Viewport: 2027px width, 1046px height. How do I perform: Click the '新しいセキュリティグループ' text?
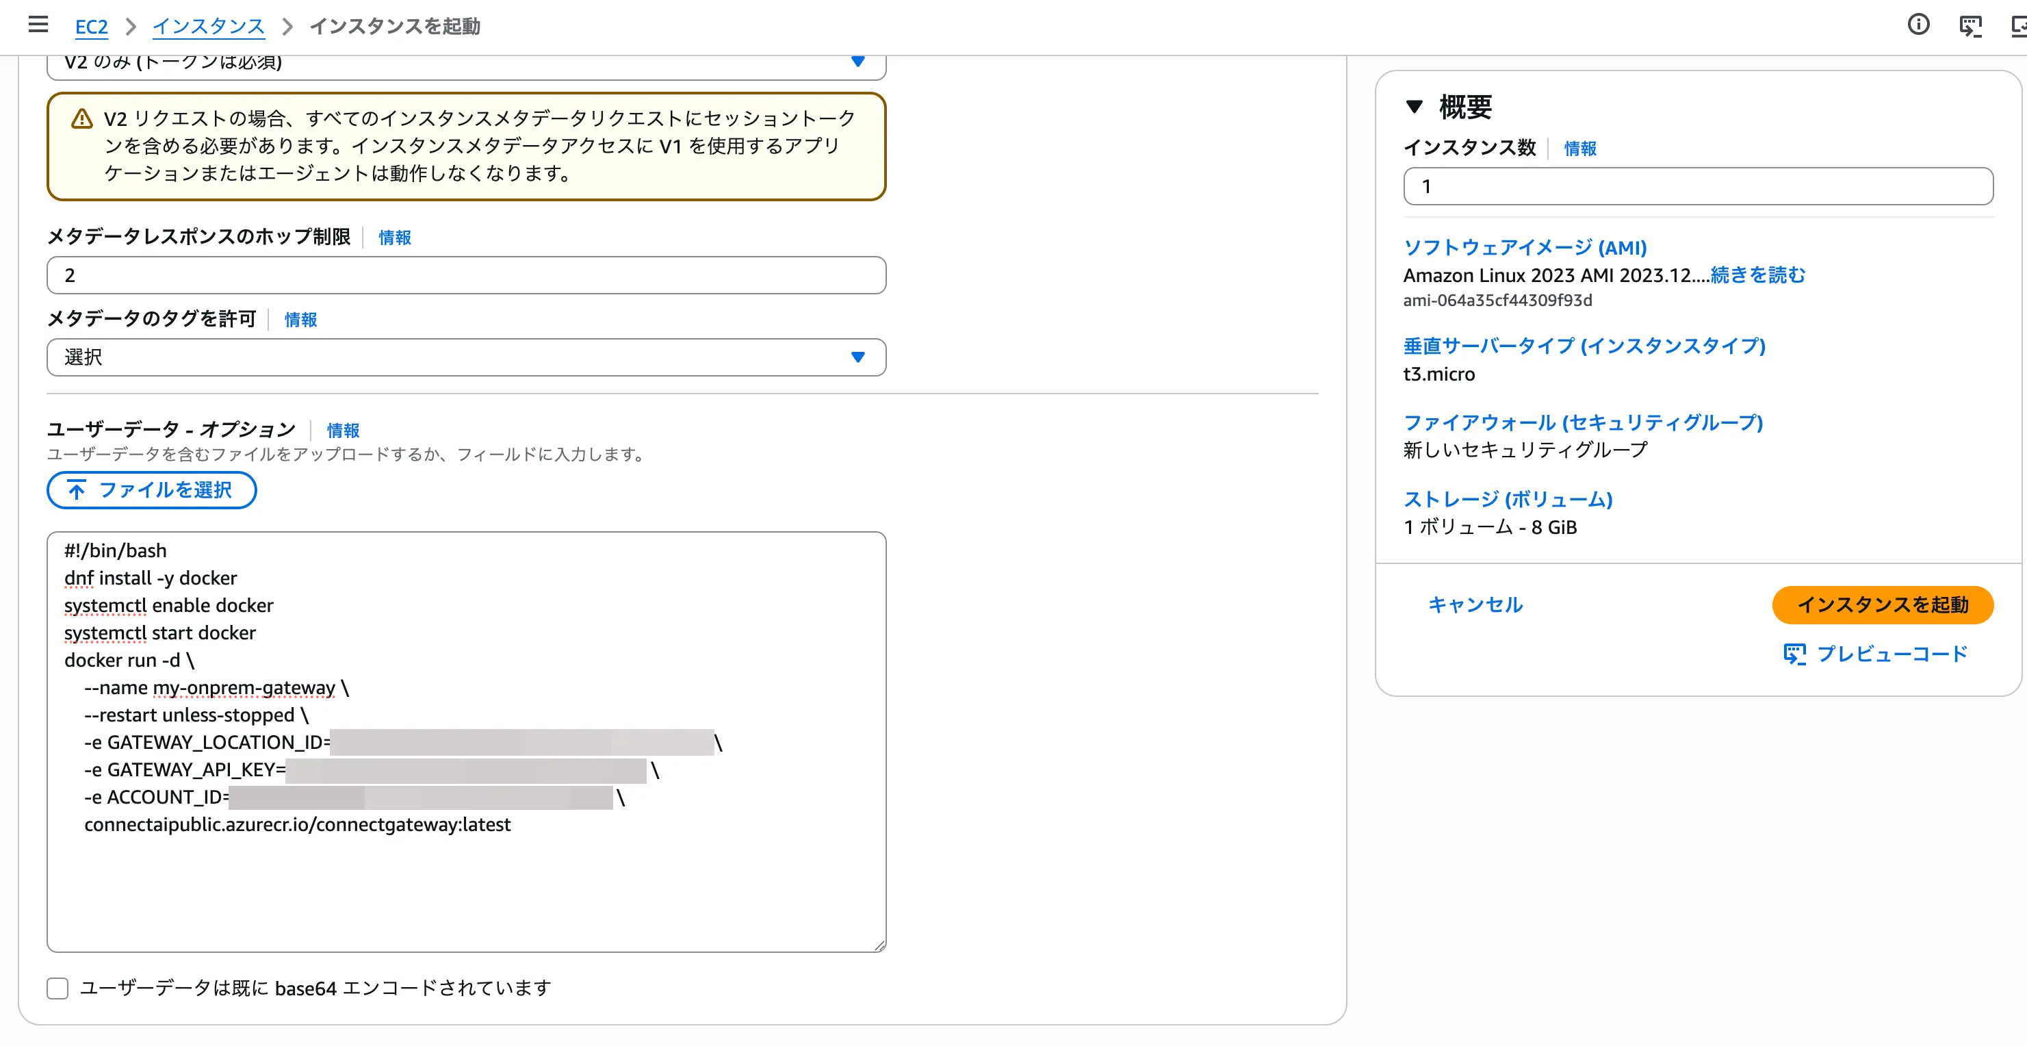1525,450
